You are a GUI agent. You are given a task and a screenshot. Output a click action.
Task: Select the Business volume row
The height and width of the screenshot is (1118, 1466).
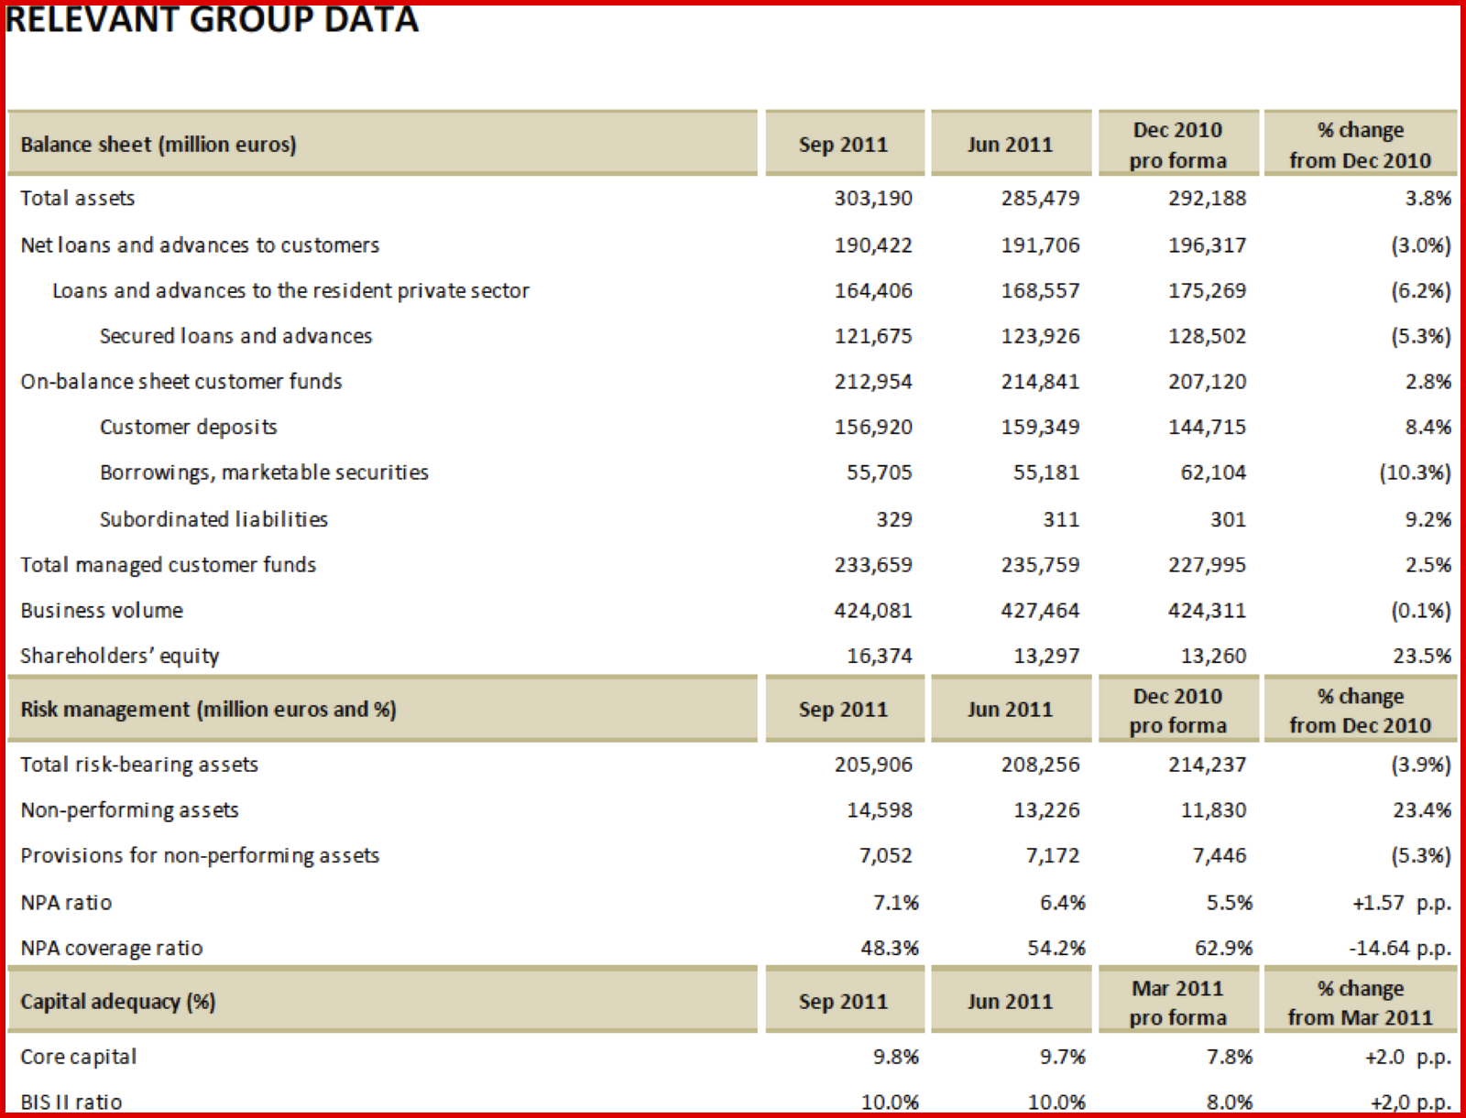[x=102, y=610]
